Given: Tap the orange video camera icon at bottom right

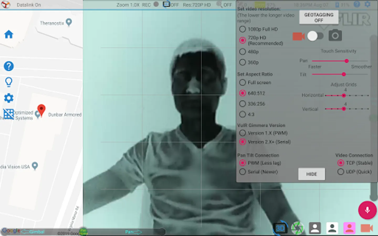Looking at the screenshot, I should (367, 228).
